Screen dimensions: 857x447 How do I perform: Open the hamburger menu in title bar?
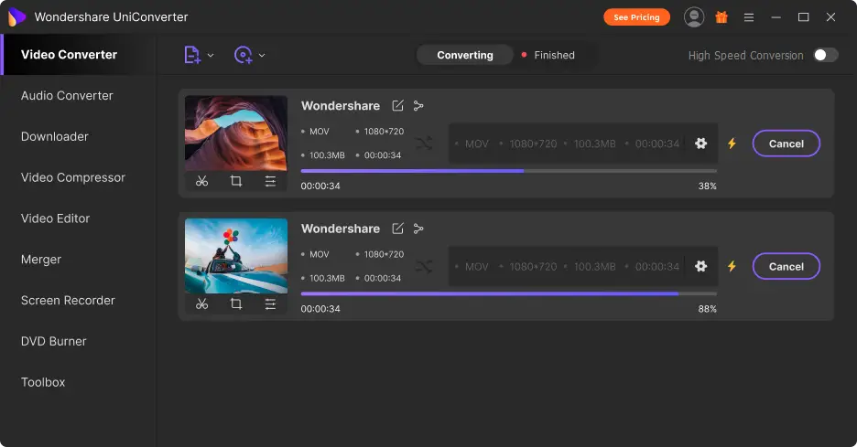pyautogui.click(x=749, y=17)
